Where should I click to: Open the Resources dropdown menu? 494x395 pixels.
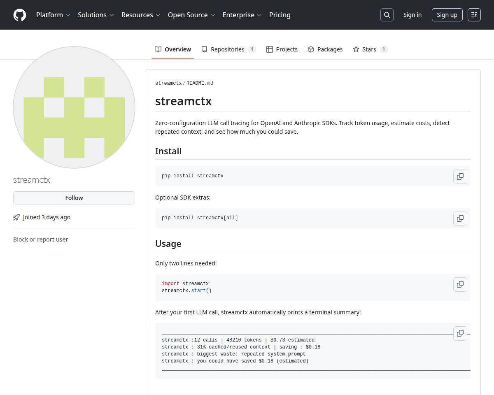pos(141,15)
